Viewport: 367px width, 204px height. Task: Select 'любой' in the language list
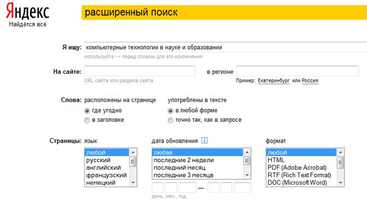(x=107, y=153)
